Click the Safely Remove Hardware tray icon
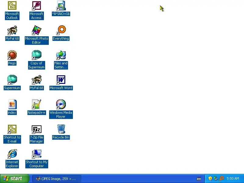The image size is (244, 183). point(216,178)
